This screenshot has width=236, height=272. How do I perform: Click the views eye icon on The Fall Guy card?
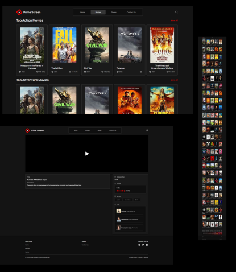[x=70, y=72]
